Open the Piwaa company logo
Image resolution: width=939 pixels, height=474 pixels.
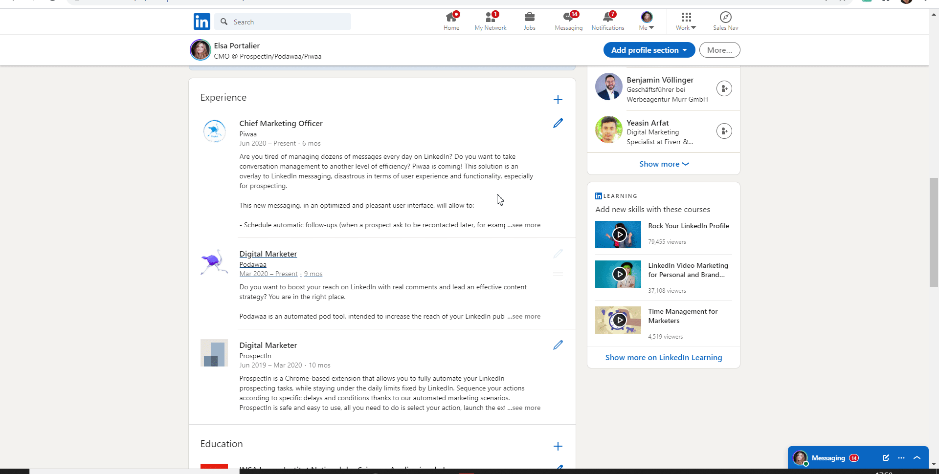(214, 131)
